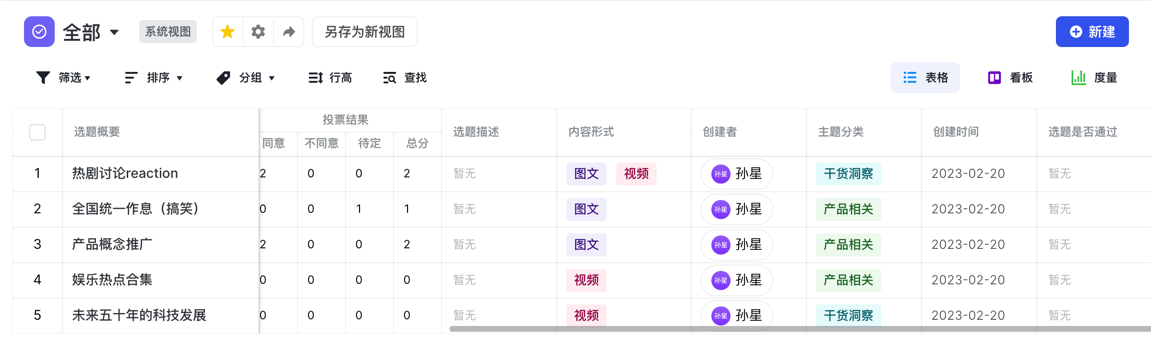Open view settings gear icon

click(x=258, y=32)
